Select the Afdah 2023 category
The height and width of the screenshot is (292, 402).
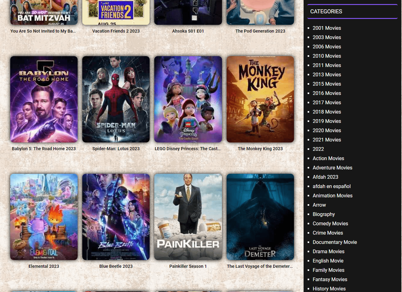click(x=325, y=177)
